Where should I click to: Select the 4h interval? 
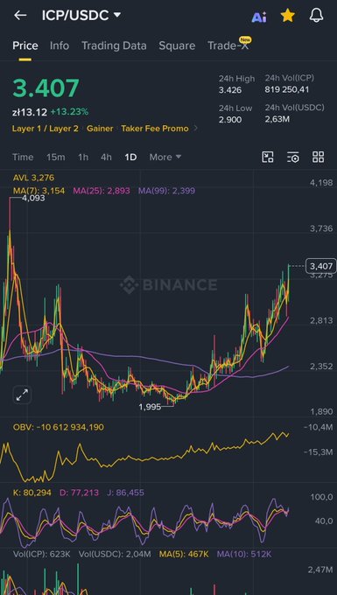pyautogui.click(x=106, y=157)
